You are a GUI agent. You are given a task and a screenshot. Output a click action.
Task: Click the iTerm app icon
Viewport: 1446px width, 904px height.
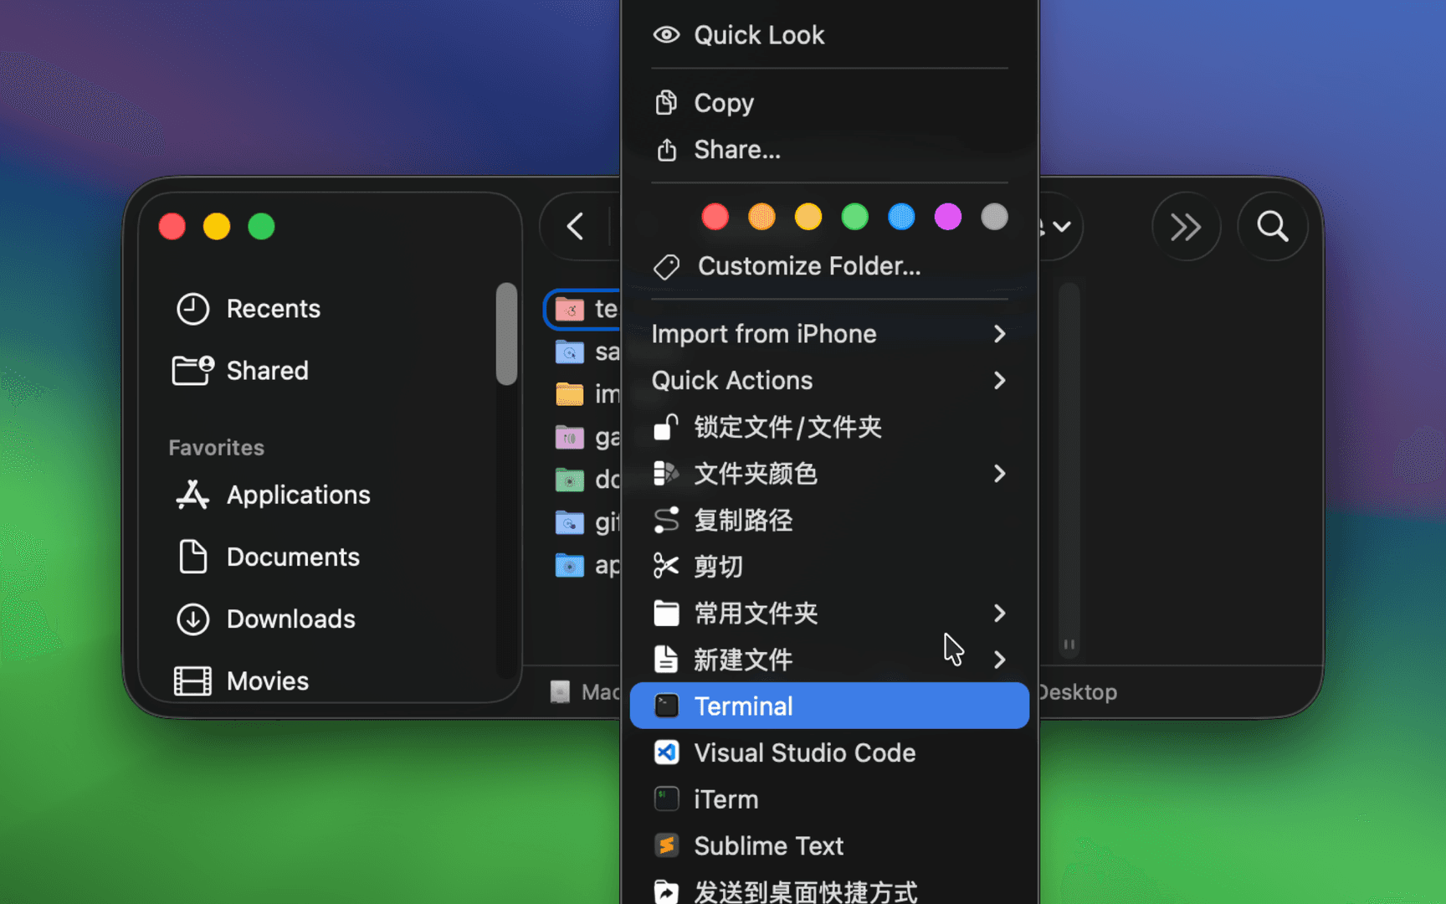click(666, 799)
